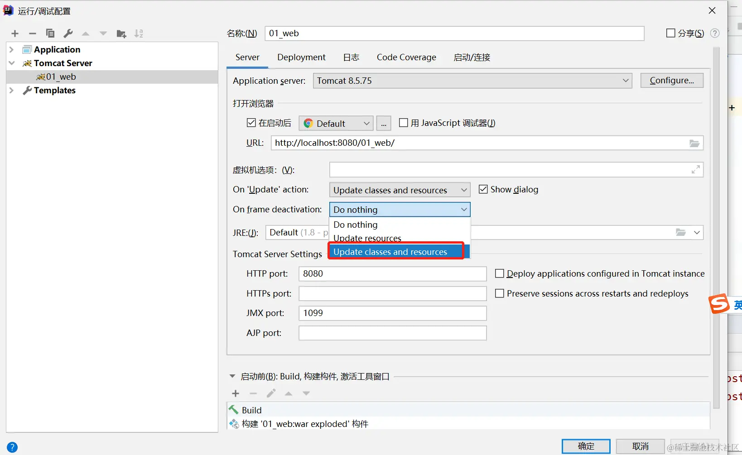Toggle the 分享 share checkbox

671,33
